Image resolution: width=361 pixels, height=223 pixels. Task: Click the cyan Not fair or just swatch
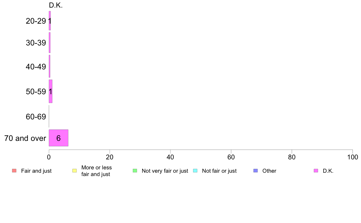pyautogui.click(x=195, y=171)
